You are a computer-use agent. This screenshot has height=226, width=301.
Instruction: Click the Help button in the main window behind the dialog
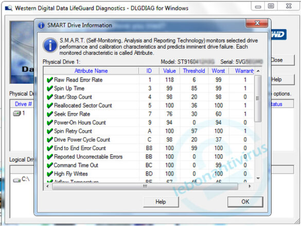click(x=282, y=79)
